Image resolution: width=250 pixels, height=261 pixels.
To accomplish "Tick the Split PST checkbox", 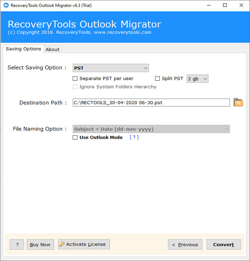I will pos(157,78).
